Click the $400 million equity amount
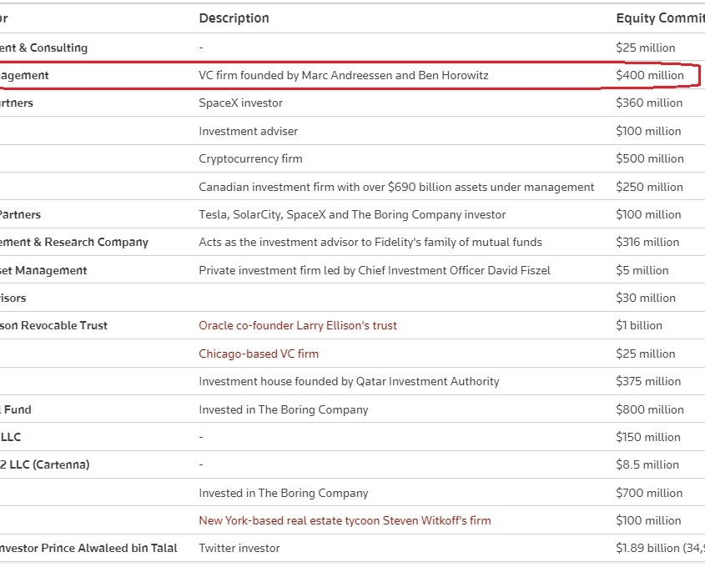This screenshot has width=705, height=567. (x=650, y=75)
